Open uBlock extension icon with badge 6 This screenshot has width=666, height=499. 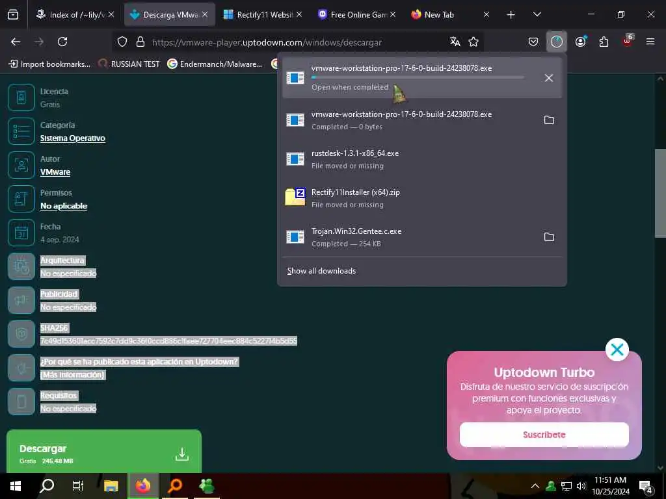point(628,41)
